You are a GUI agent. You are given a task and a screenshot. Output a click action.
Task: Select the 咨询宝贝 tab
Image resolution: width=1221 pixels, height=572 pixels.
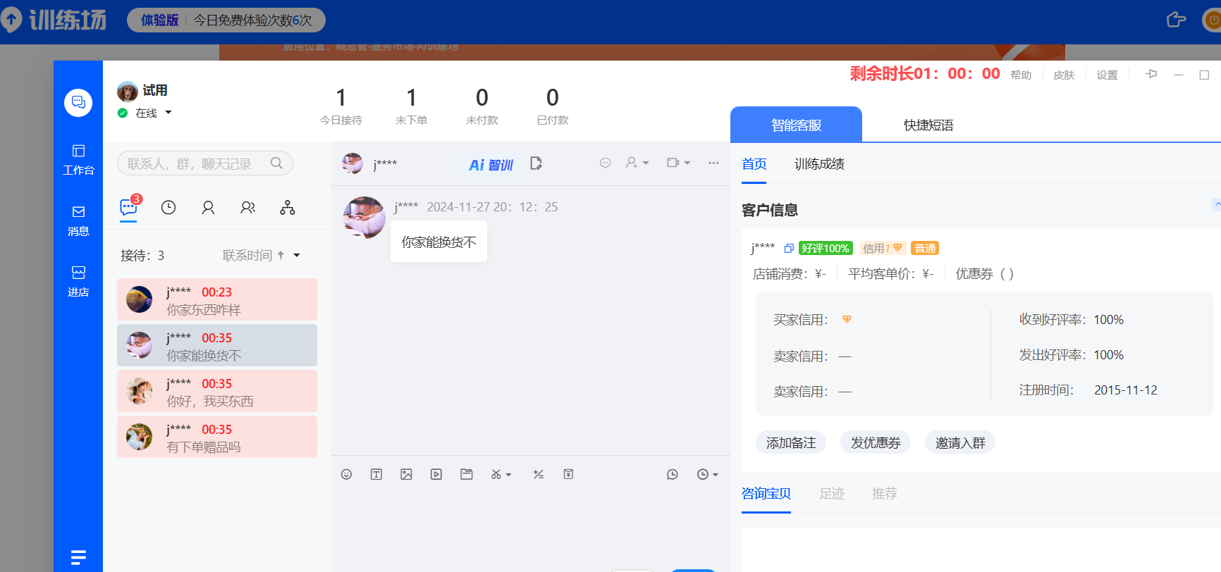(x=766, y=493)
